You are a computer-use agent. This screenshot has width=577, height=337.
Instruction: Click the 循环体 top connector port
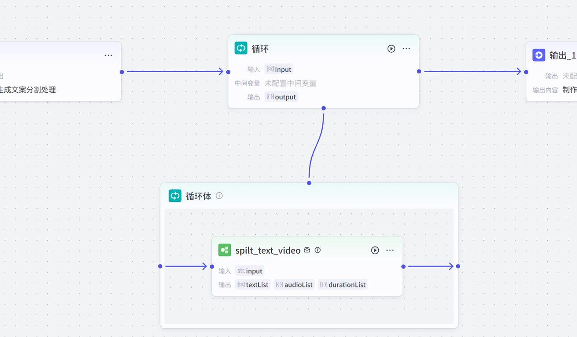(x=309, y=183)
